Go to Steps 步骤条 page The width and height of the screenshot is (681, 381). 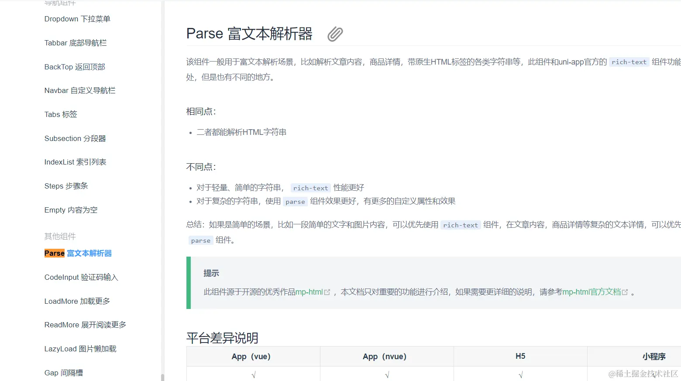click(x=66, y=186)
